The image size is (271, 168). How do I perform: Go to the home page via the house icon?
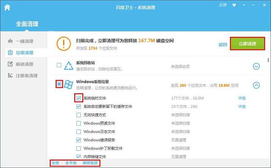click(7, 7)
